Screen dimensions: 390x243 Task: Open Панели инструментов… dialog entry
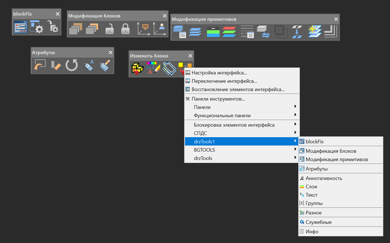(x=242, y=99)
